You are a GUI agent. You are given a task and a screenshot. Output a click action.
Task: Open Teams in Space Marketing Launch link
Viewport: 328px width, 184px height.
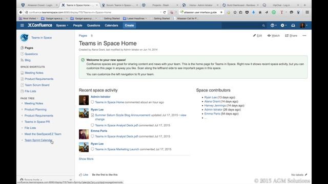tap(117, 149)
